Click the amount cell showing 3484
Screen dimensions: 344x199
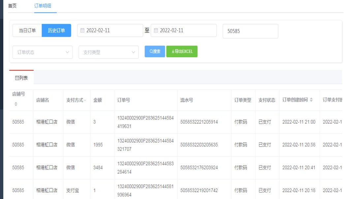point(98,167)
